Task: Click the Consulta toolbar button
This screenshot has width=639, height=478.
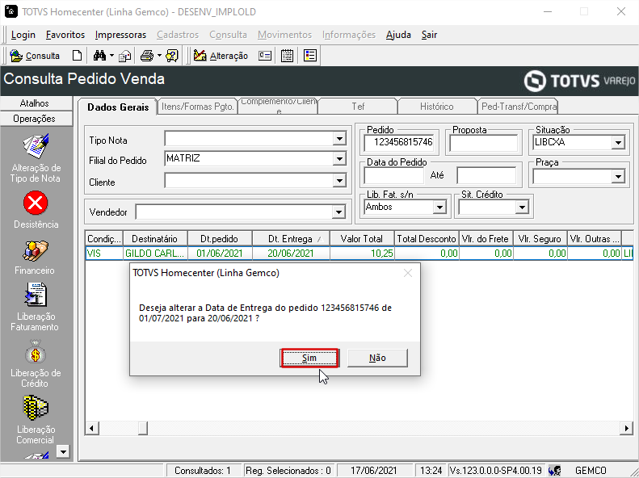Action: point(35,56)
